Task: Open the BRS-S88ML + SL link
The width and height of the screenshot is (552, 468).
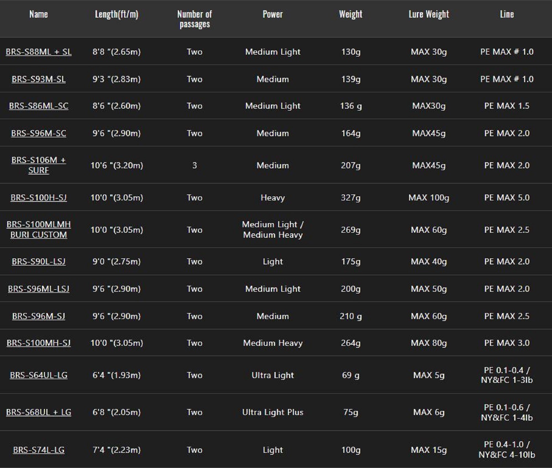Action: click(x=39, y=52)
